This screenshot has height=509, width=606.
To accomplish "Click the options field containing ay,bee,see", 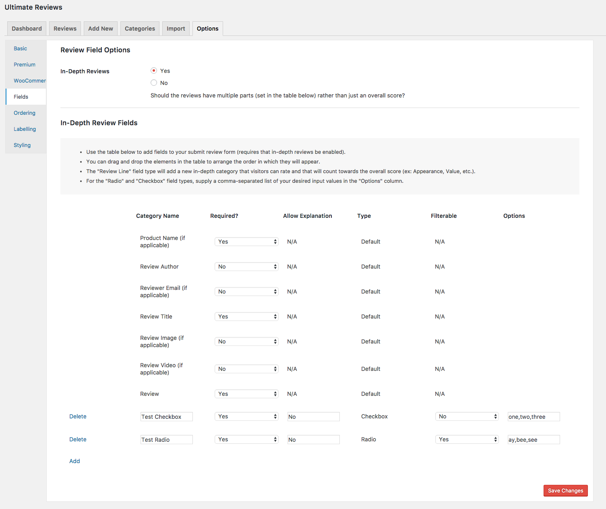I will tap(534, 440).
